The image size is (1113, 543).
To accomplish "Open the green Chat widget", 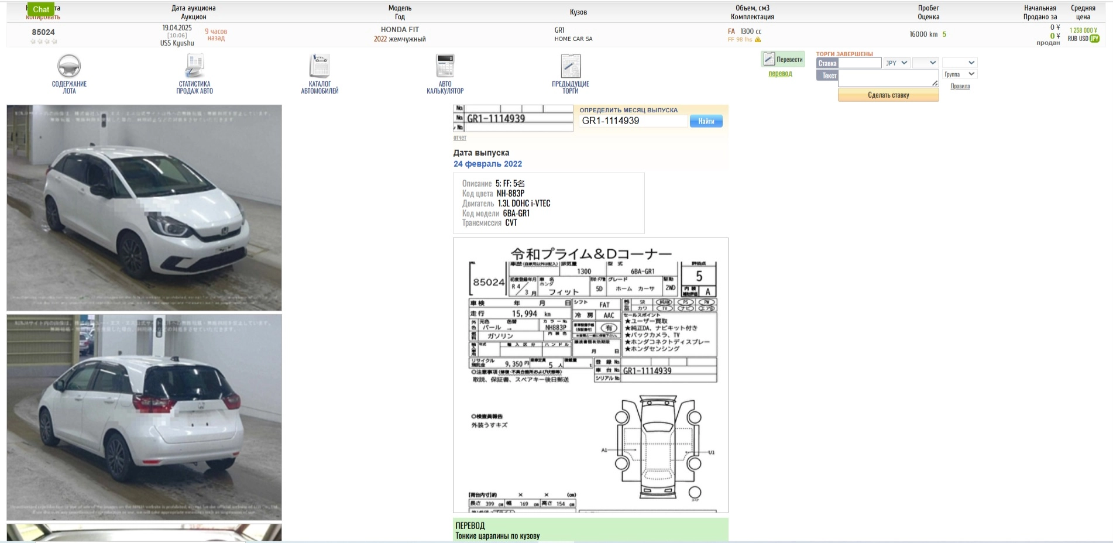I will [x=41, y=9].
